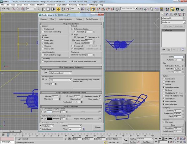Toggle Cast shadows option
The width and height of the screenshot is (187, 144).
click(x=164, y=78)
